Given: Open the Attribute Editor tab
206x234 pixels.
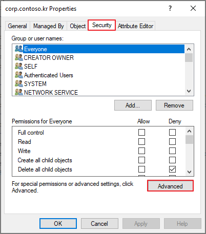Looking at the screenshot, I should pyautogui.click(x=135, y=26).
